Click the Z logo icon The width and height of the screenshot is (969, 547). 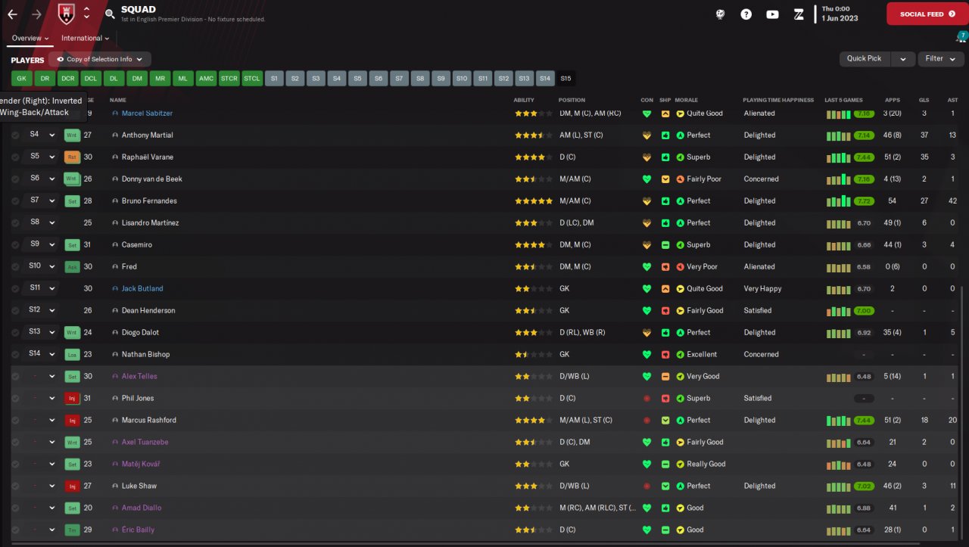click(798, 14)
